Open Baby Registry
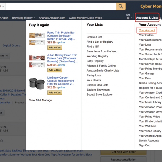Screen dimensions: 162x162 pos(95,61)
